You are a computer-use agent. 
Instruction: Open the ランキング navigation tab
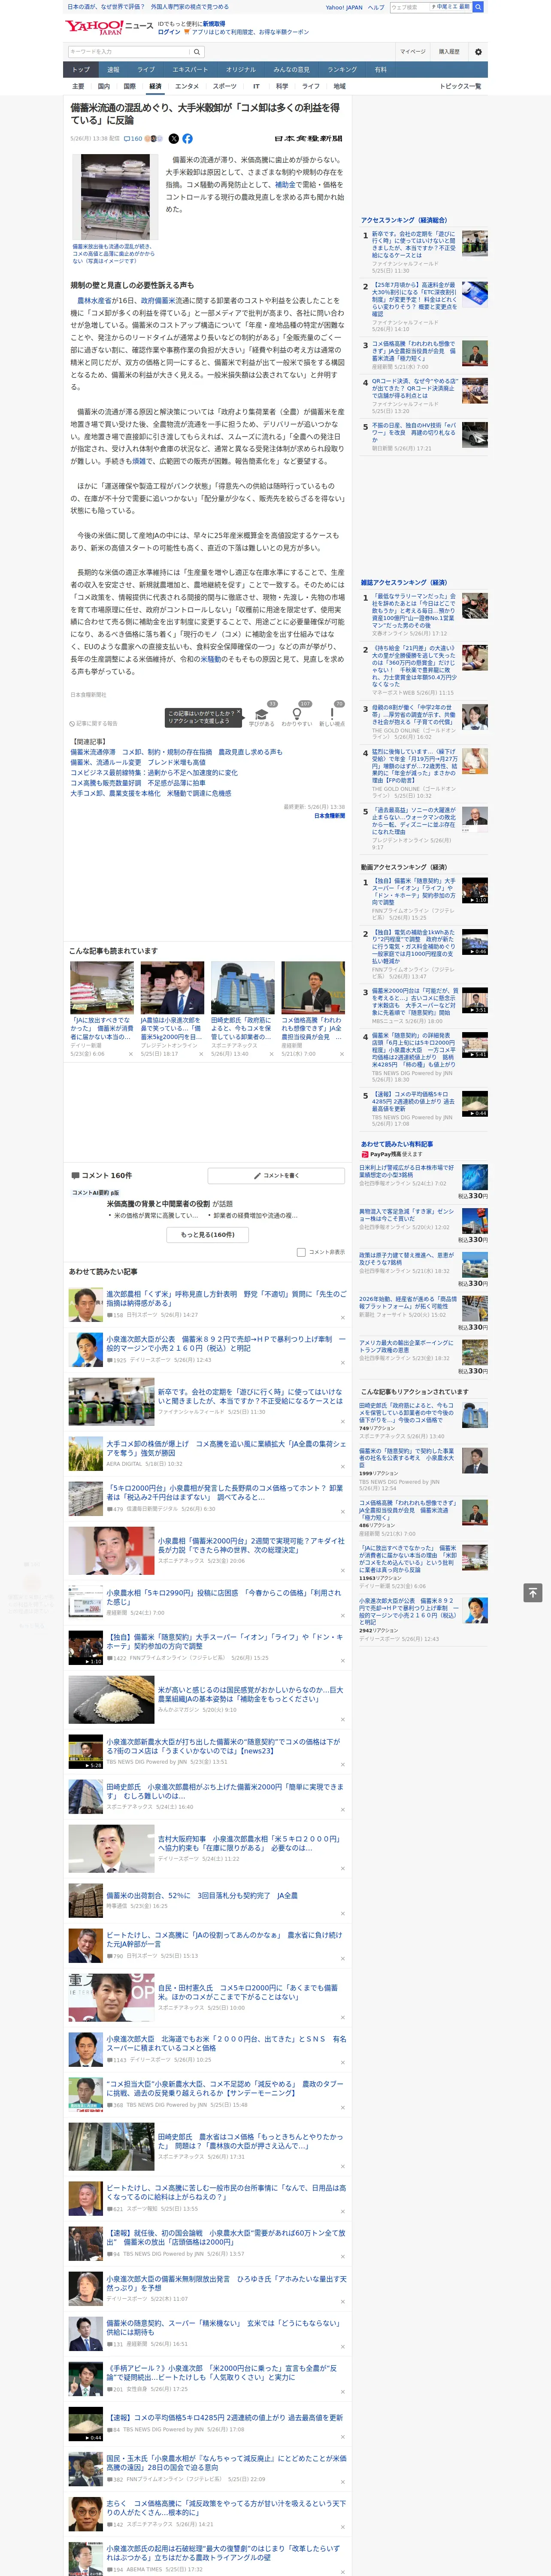point(343,70)
